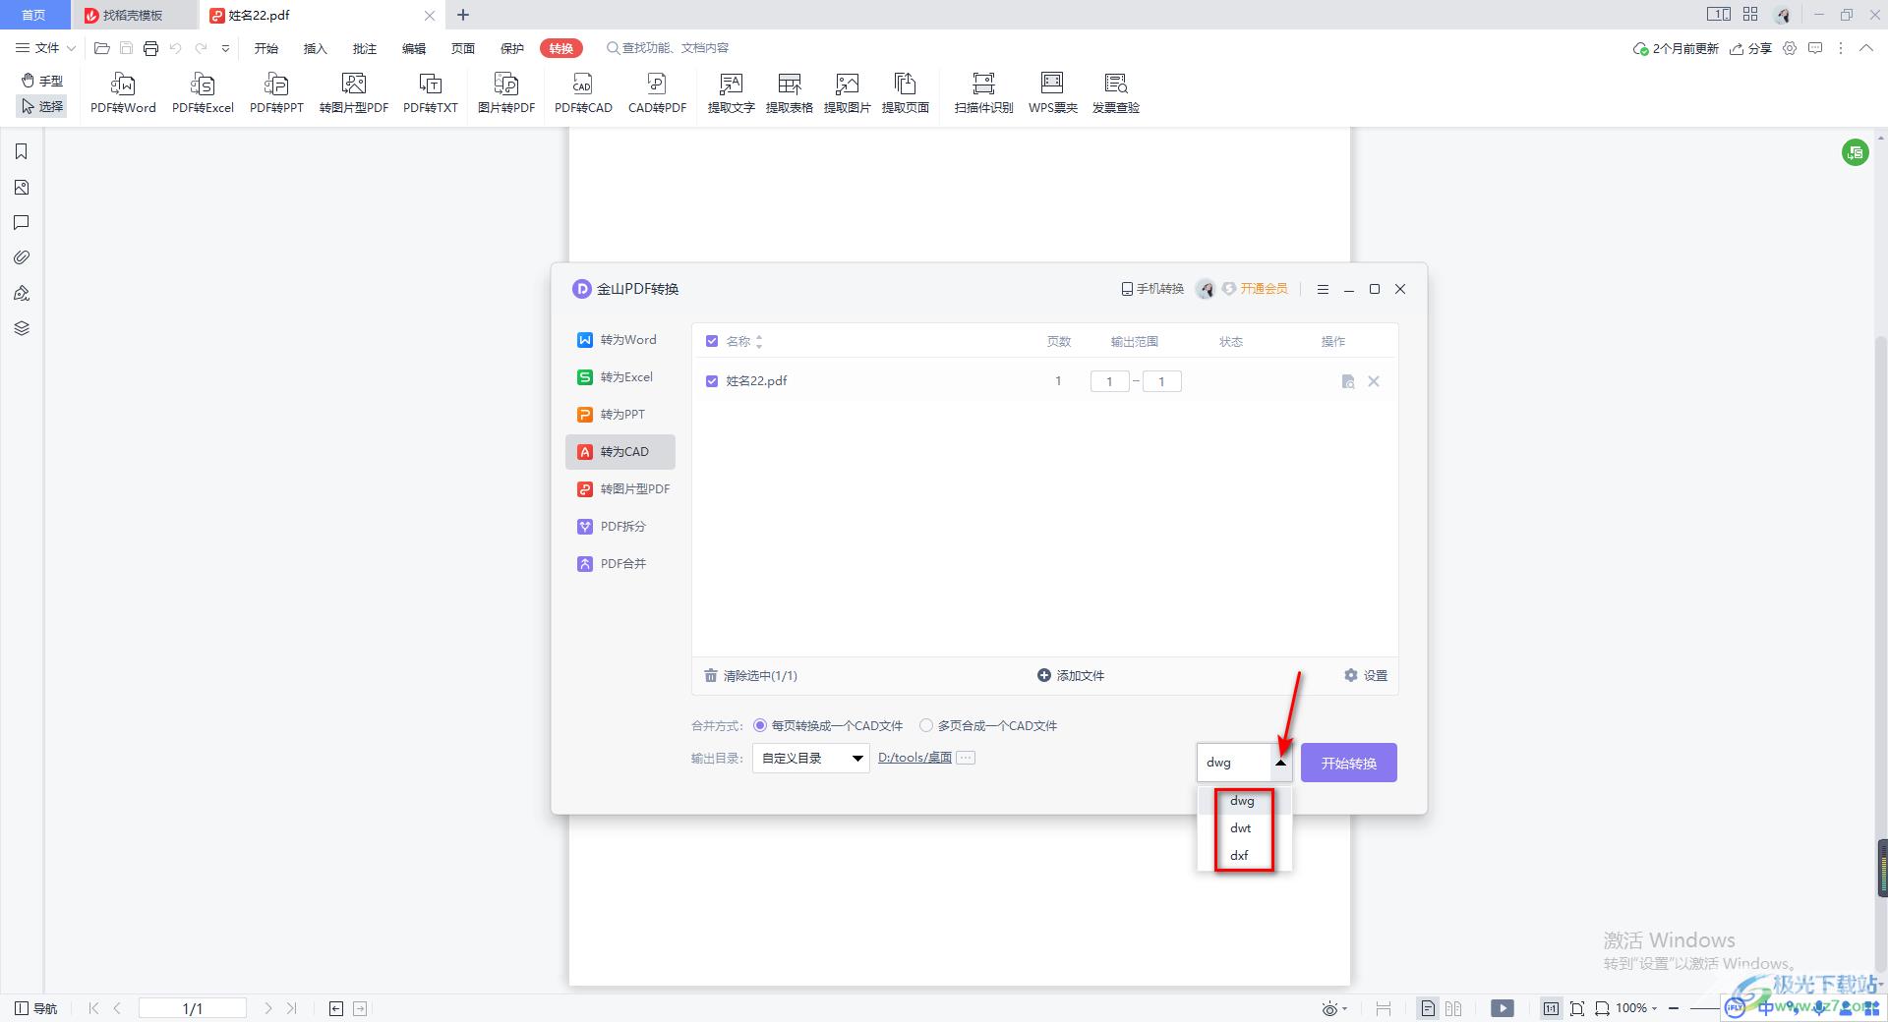Uncheck the 姓名22.pdf file checkbox

pyautogui.click(x=712, y=380)
